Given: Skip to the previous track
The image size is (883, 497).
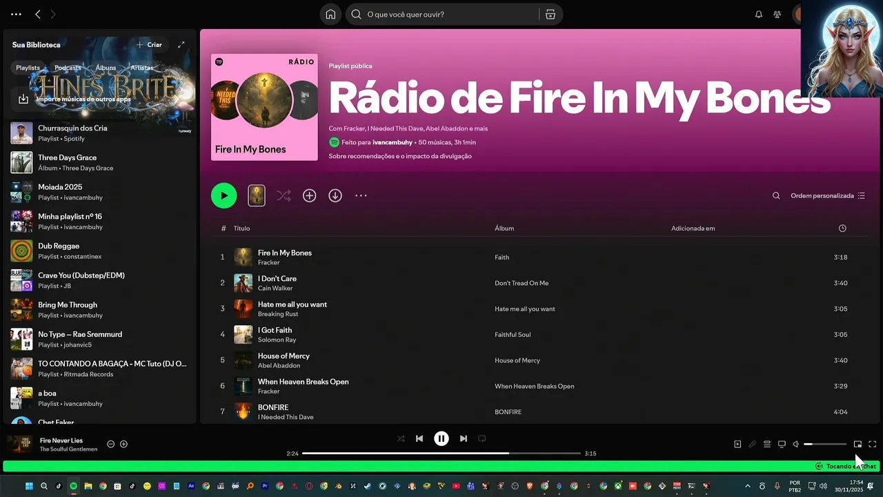Looking at the screenshot, I should pyautogui.click(x=419, y=438).
